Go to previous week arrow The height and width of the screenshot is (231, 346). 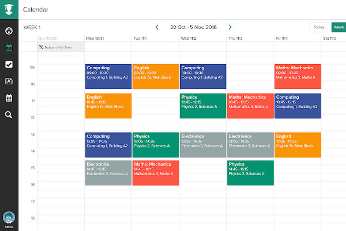click(x=157, y=27)
